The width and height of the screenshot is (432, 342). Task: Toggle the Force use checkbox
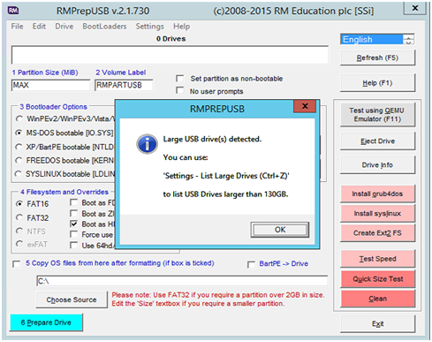tap(73, 234)
